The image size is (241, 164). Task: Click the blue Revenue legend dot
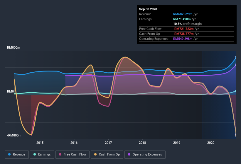(10, 154)
